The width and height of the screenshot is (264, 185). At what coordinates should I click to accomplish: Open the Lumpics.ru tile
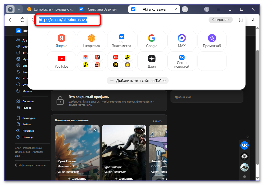(91, 40)
